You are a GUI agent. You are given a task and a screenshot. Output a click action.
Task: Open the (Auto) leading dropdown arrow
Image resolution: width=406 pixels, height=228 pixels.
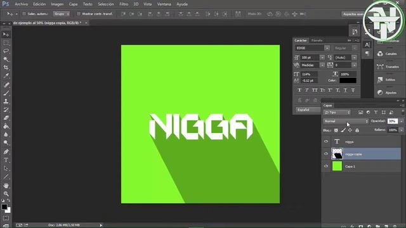click(354, 58)
